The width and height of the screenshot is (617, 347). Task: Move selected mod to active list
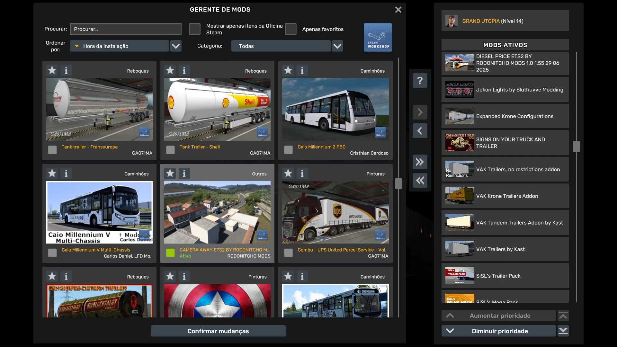(420, 112)
